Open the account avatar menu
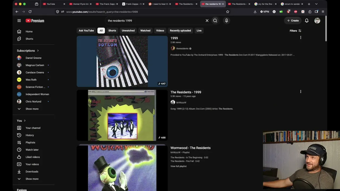Viewport: 340px width, 191px height. pyautogui.click(x=317, y=21)
